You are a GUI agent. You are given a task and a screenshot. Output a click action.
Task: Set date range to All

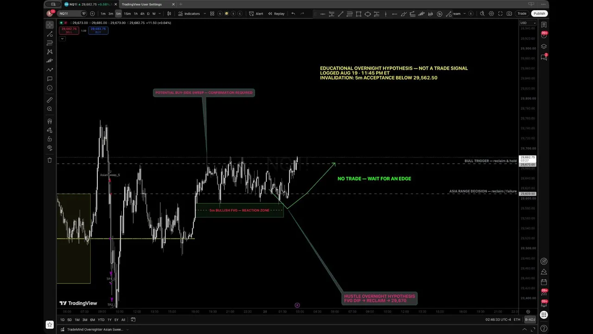coord(123,320)
